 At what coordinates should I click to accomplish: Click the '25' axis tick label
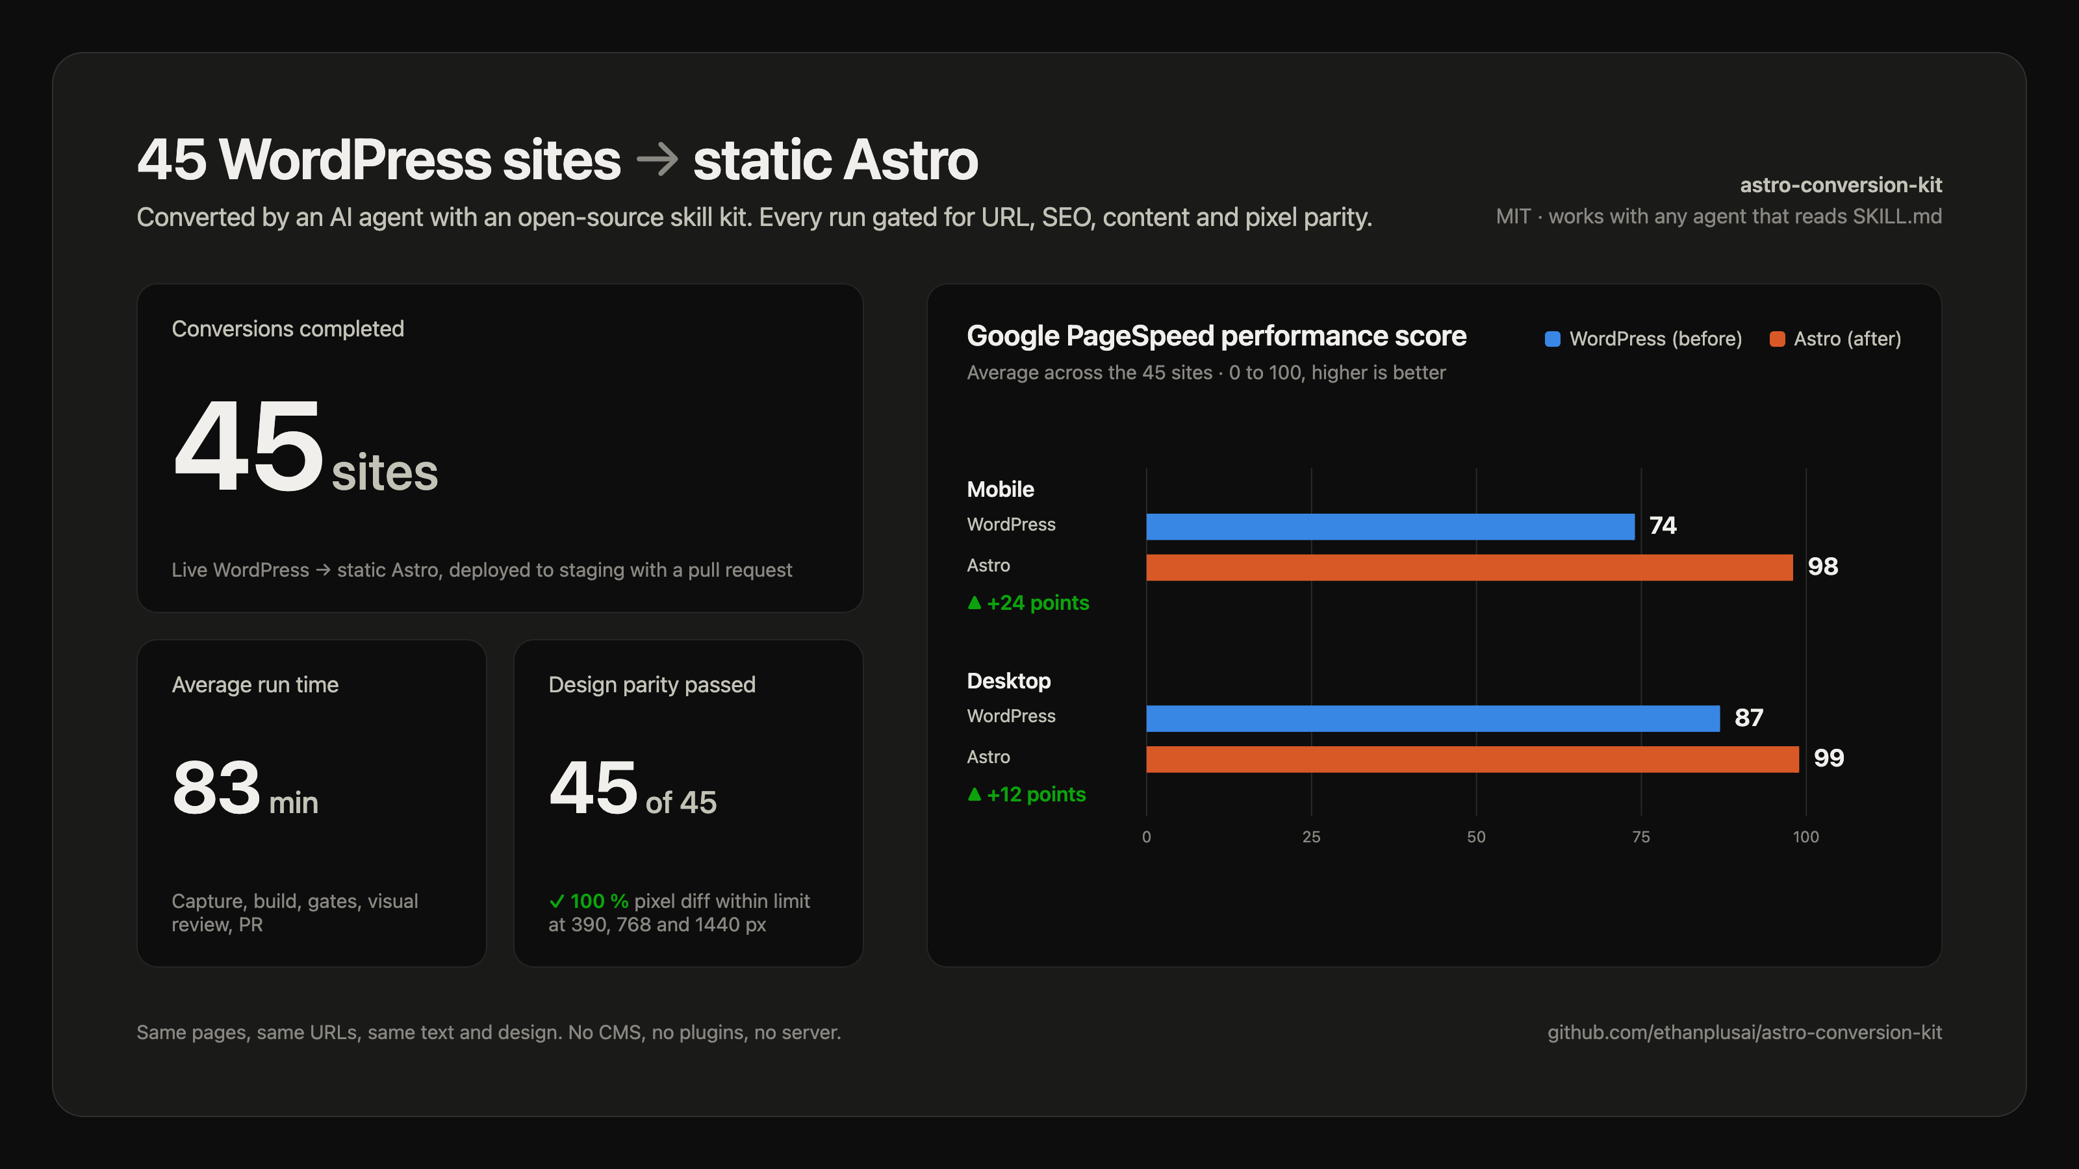pos(1310,836)
